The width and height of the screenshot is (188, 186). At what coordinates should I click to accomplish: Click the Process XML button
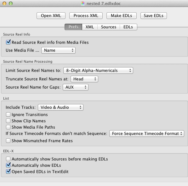click(x=86, y=15)
